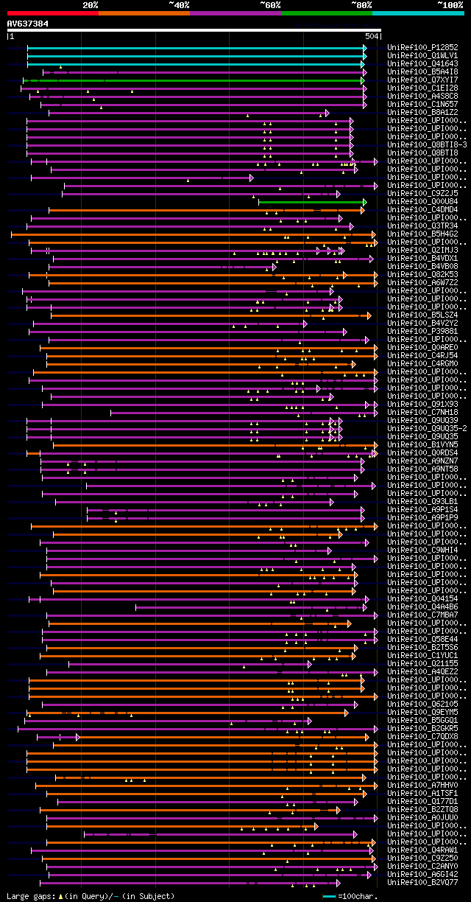Click the UniRef100_Q2IMJ3 entry
The height and width of the screenshot is (902, 471).
point(423,250)
